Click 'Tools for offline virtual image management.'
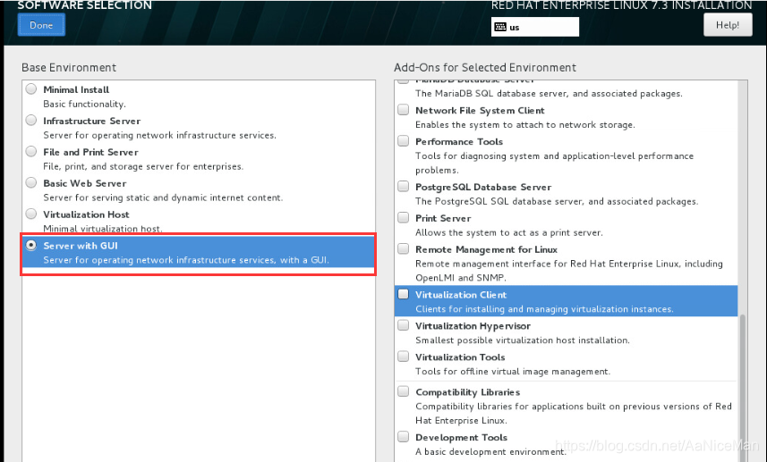 coord(513,372)
